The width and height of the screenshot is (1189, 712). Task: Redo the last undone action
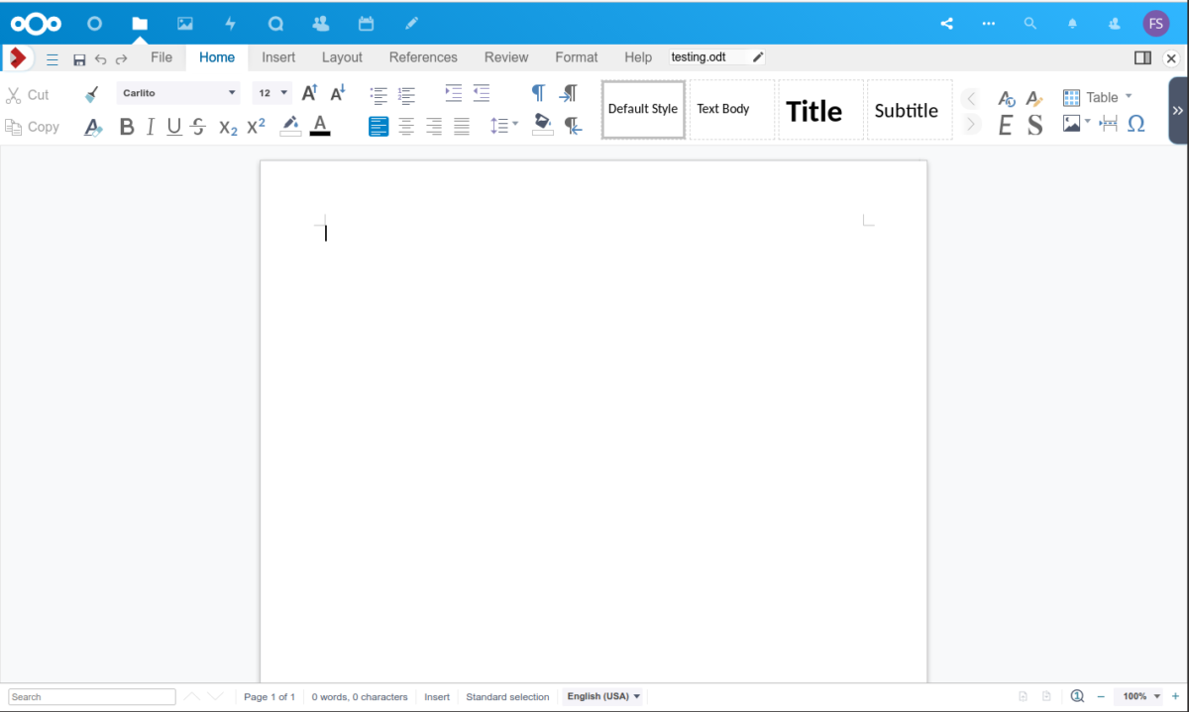121,59
